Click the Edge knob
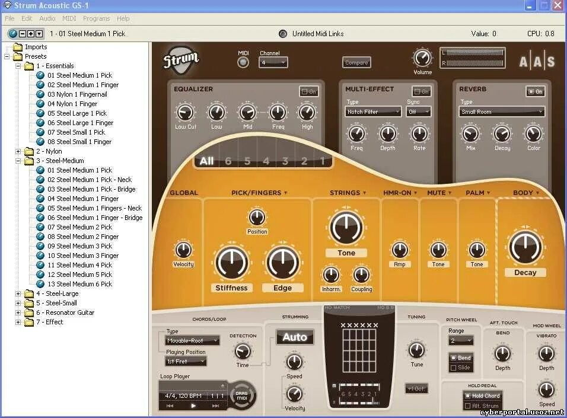The image size is (567, 418). 282,263
